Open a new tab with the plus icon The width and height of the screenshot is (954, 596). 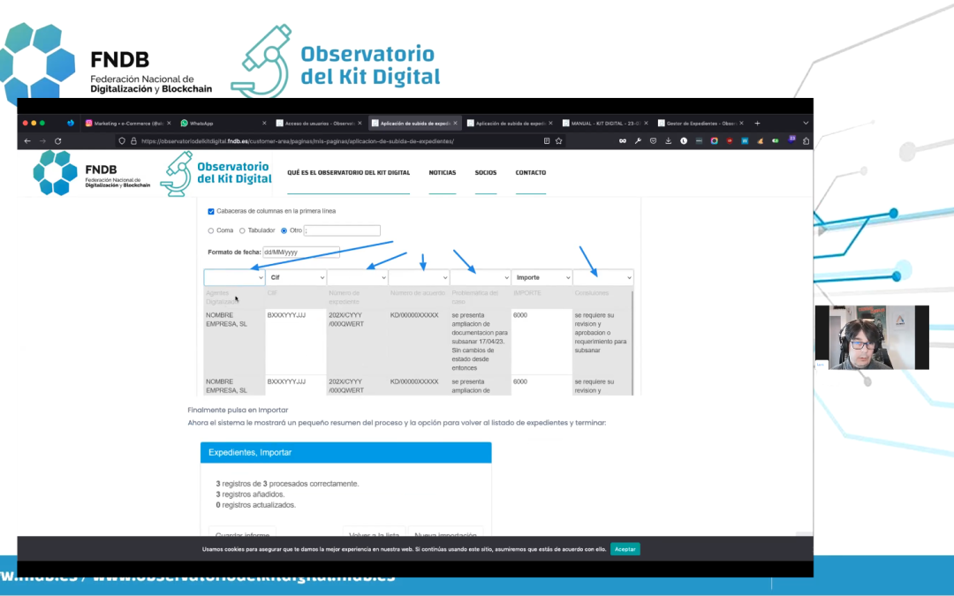tap(757, 123)
